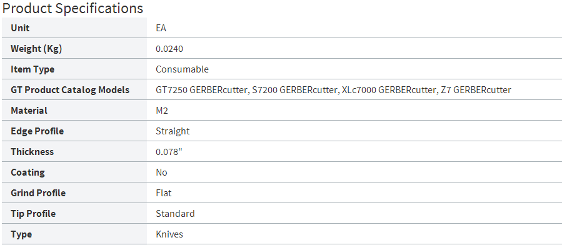Viewport: 562px width, 245px height.
Task: Click the Standard tip profile value
Action: pyautogui.click(x=175, y=214)
